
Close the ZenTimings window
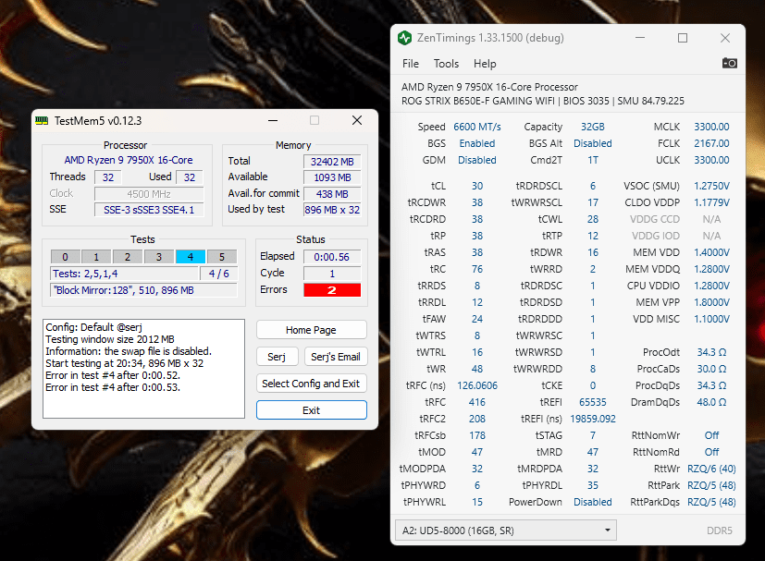(x=725, y=38)
